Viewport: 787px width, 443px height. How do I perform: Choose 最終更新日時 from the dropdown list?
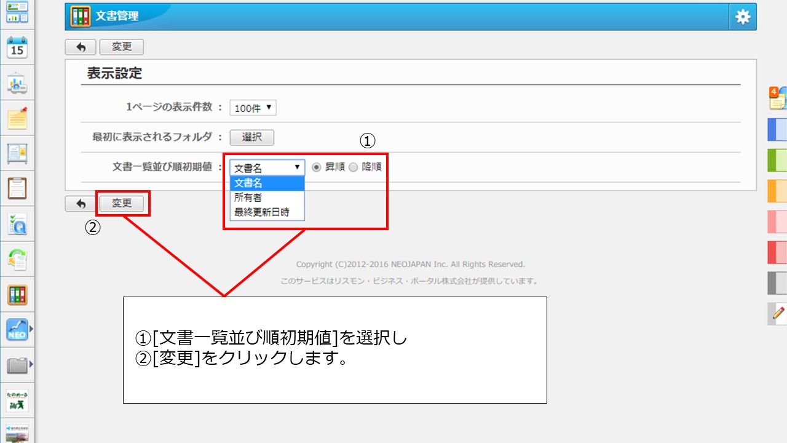pos(267,213)
